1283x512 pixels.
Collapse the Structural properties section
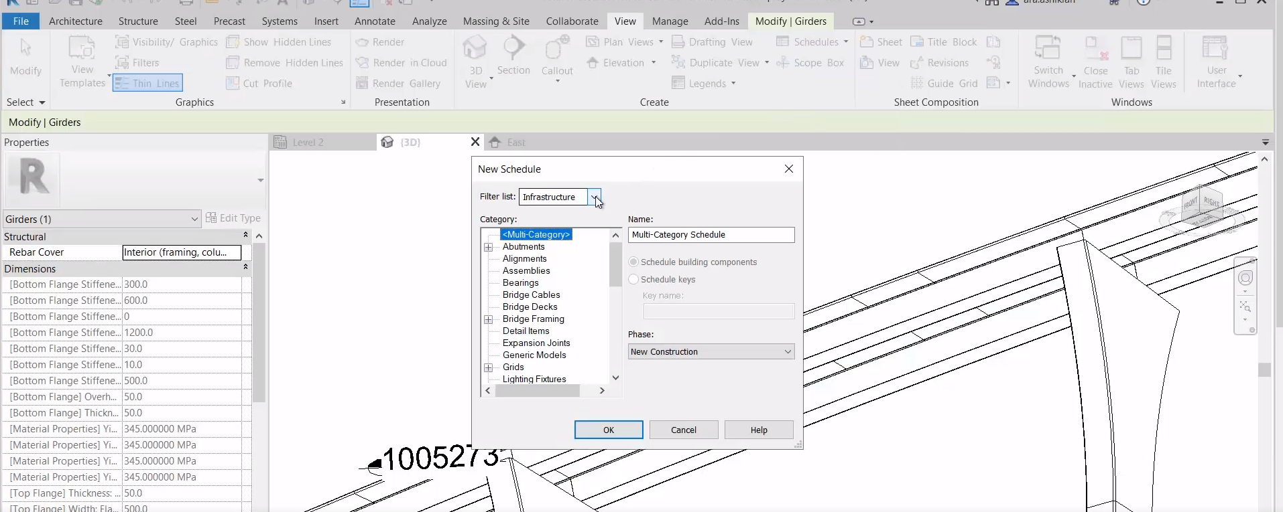click(x=245, y=236)
